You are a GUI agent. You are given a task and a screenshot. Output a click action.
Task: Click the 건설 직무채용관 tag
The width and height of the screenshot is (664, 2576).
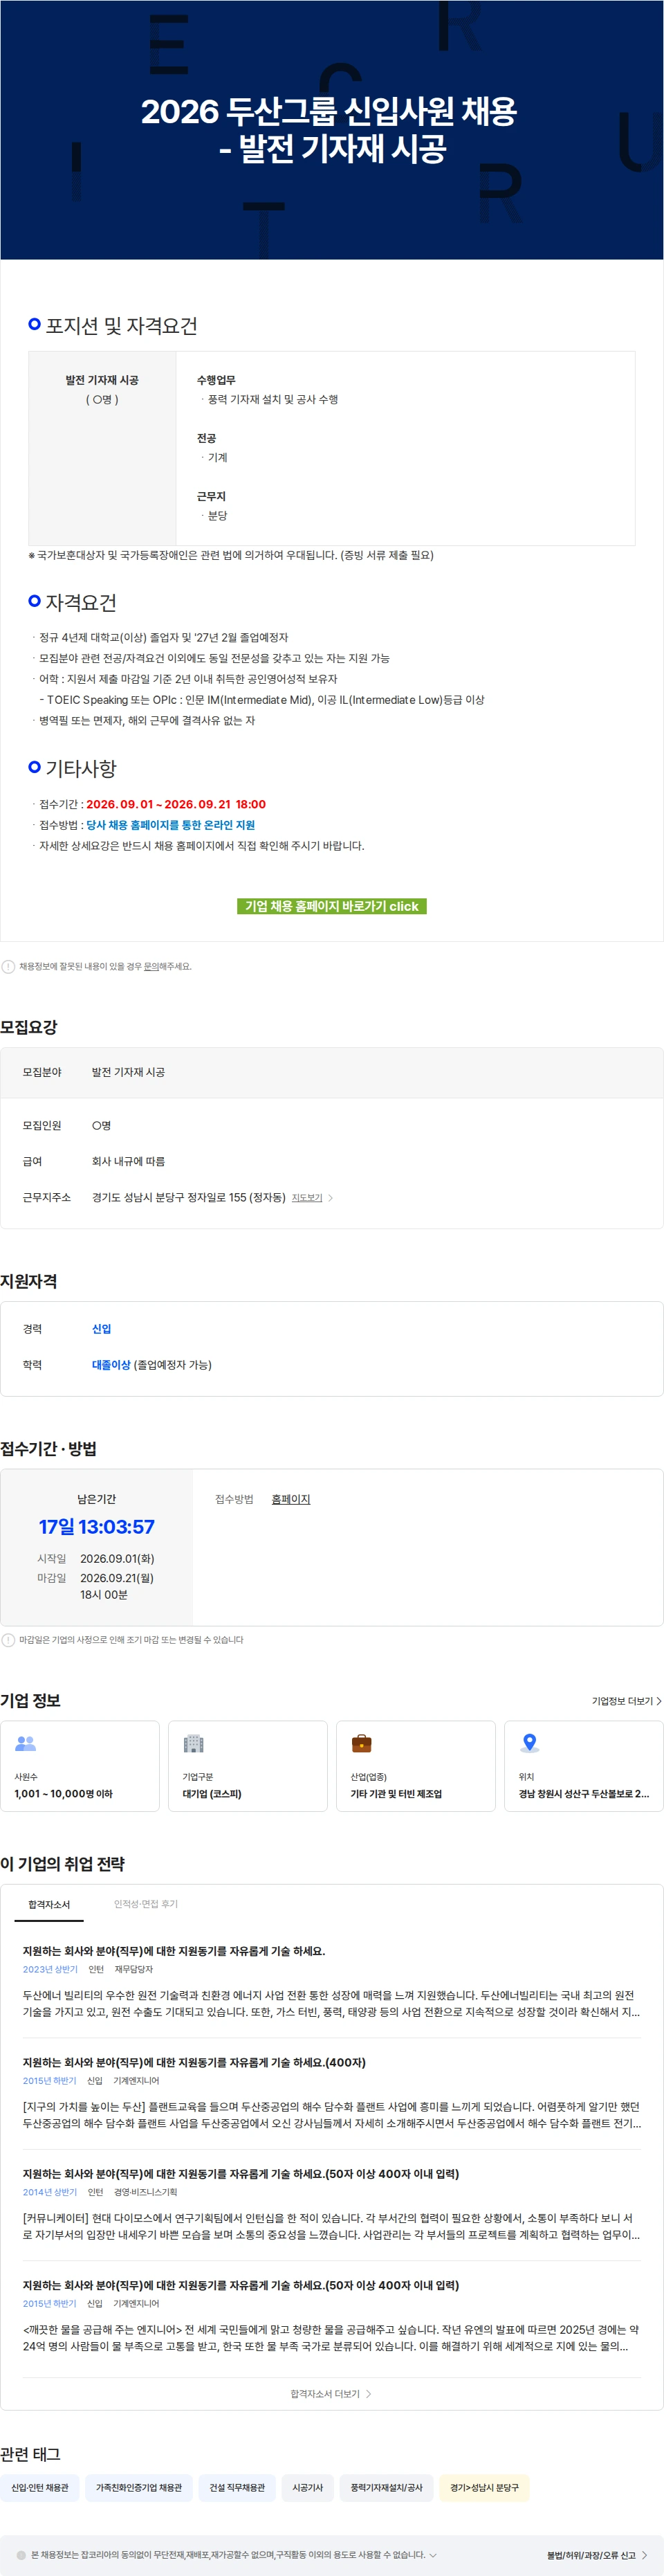pos(237,2487)
